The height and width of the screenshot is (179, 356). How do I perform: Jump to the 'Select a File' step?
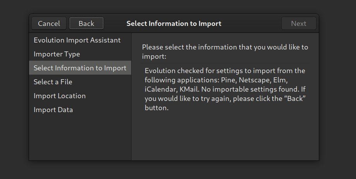[x=53, y=82]
